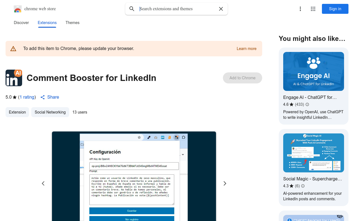Open the Google apps grid
This screenshot has height=221, width=354.
pos(313,9)
